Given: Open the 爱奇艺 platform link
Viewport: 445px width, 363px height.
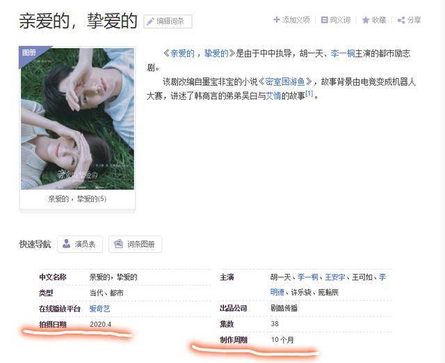Looking at the screenshot, I should pos(99,309).
